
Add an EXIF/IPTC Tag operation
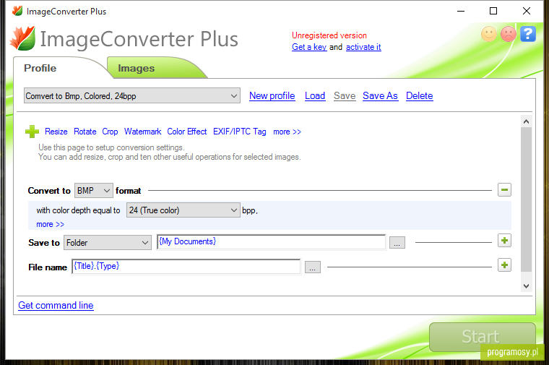tap(240, 132)
